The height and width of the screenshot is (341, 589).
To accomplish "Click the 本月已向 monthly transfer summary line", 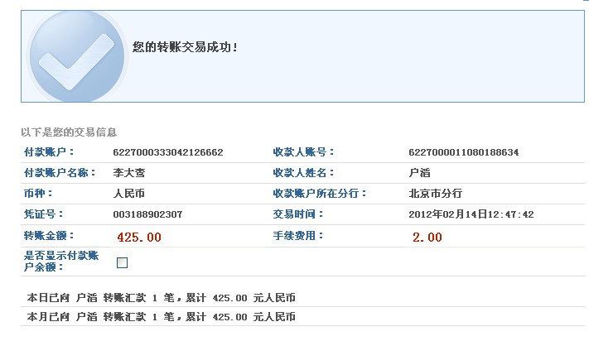I will pyautogui.click(x=162, y=317).
